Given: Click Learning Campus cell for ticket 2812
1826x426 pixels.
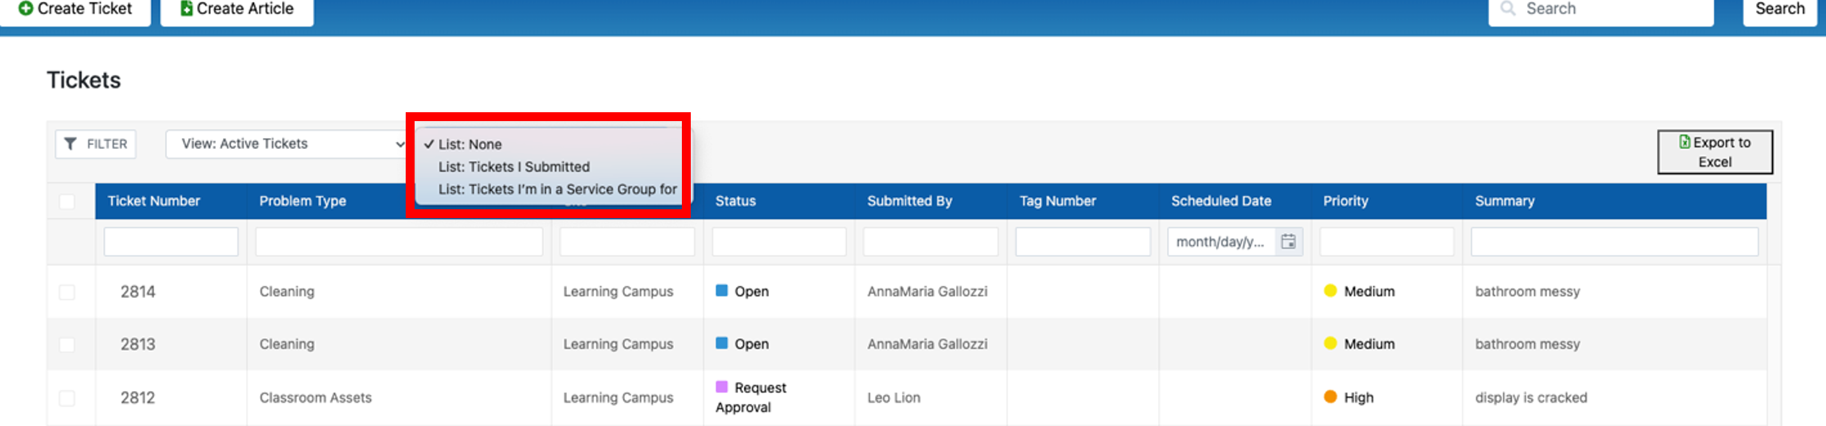Looking at the screenshot, I should click(618, 397).
